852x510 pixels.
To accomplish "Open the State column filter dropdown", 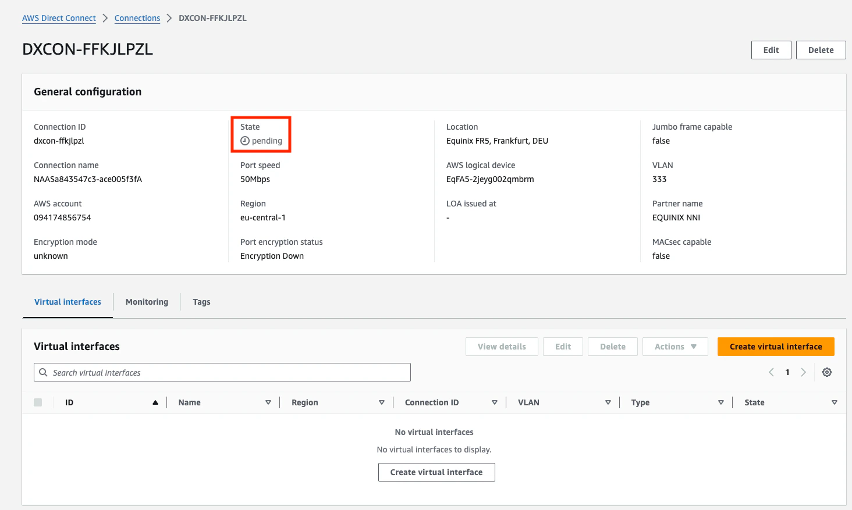I will (835, 402).
